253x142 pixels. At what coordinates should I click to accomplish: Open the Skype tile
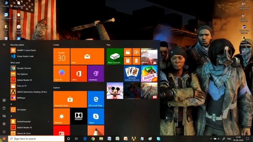coord(96,116)
